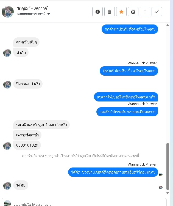This screenshot has width=173, height=206.
Task: Click the seen-receipt avatar beside last blue message
Action: tap(161, 174)
